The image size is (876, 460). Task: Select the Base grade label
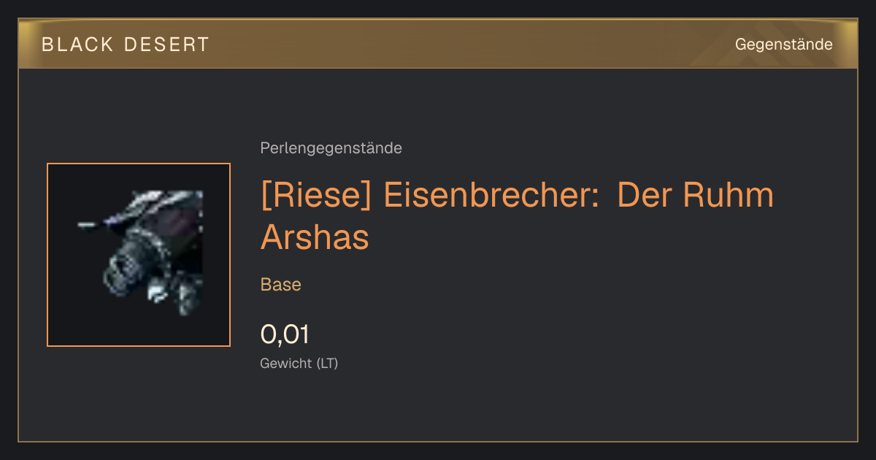281,285
